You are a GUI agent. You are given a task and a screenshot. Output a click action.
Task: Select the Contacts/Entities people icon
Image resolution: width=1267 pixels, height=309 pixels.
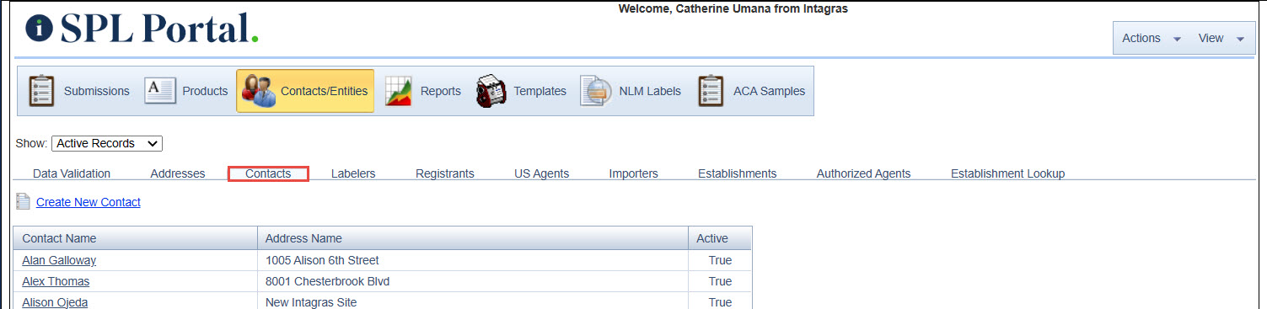click(x=258, y=91)
